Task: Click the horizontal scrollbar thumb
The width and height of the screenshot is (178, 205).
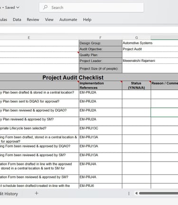Action: coord(159,193)
